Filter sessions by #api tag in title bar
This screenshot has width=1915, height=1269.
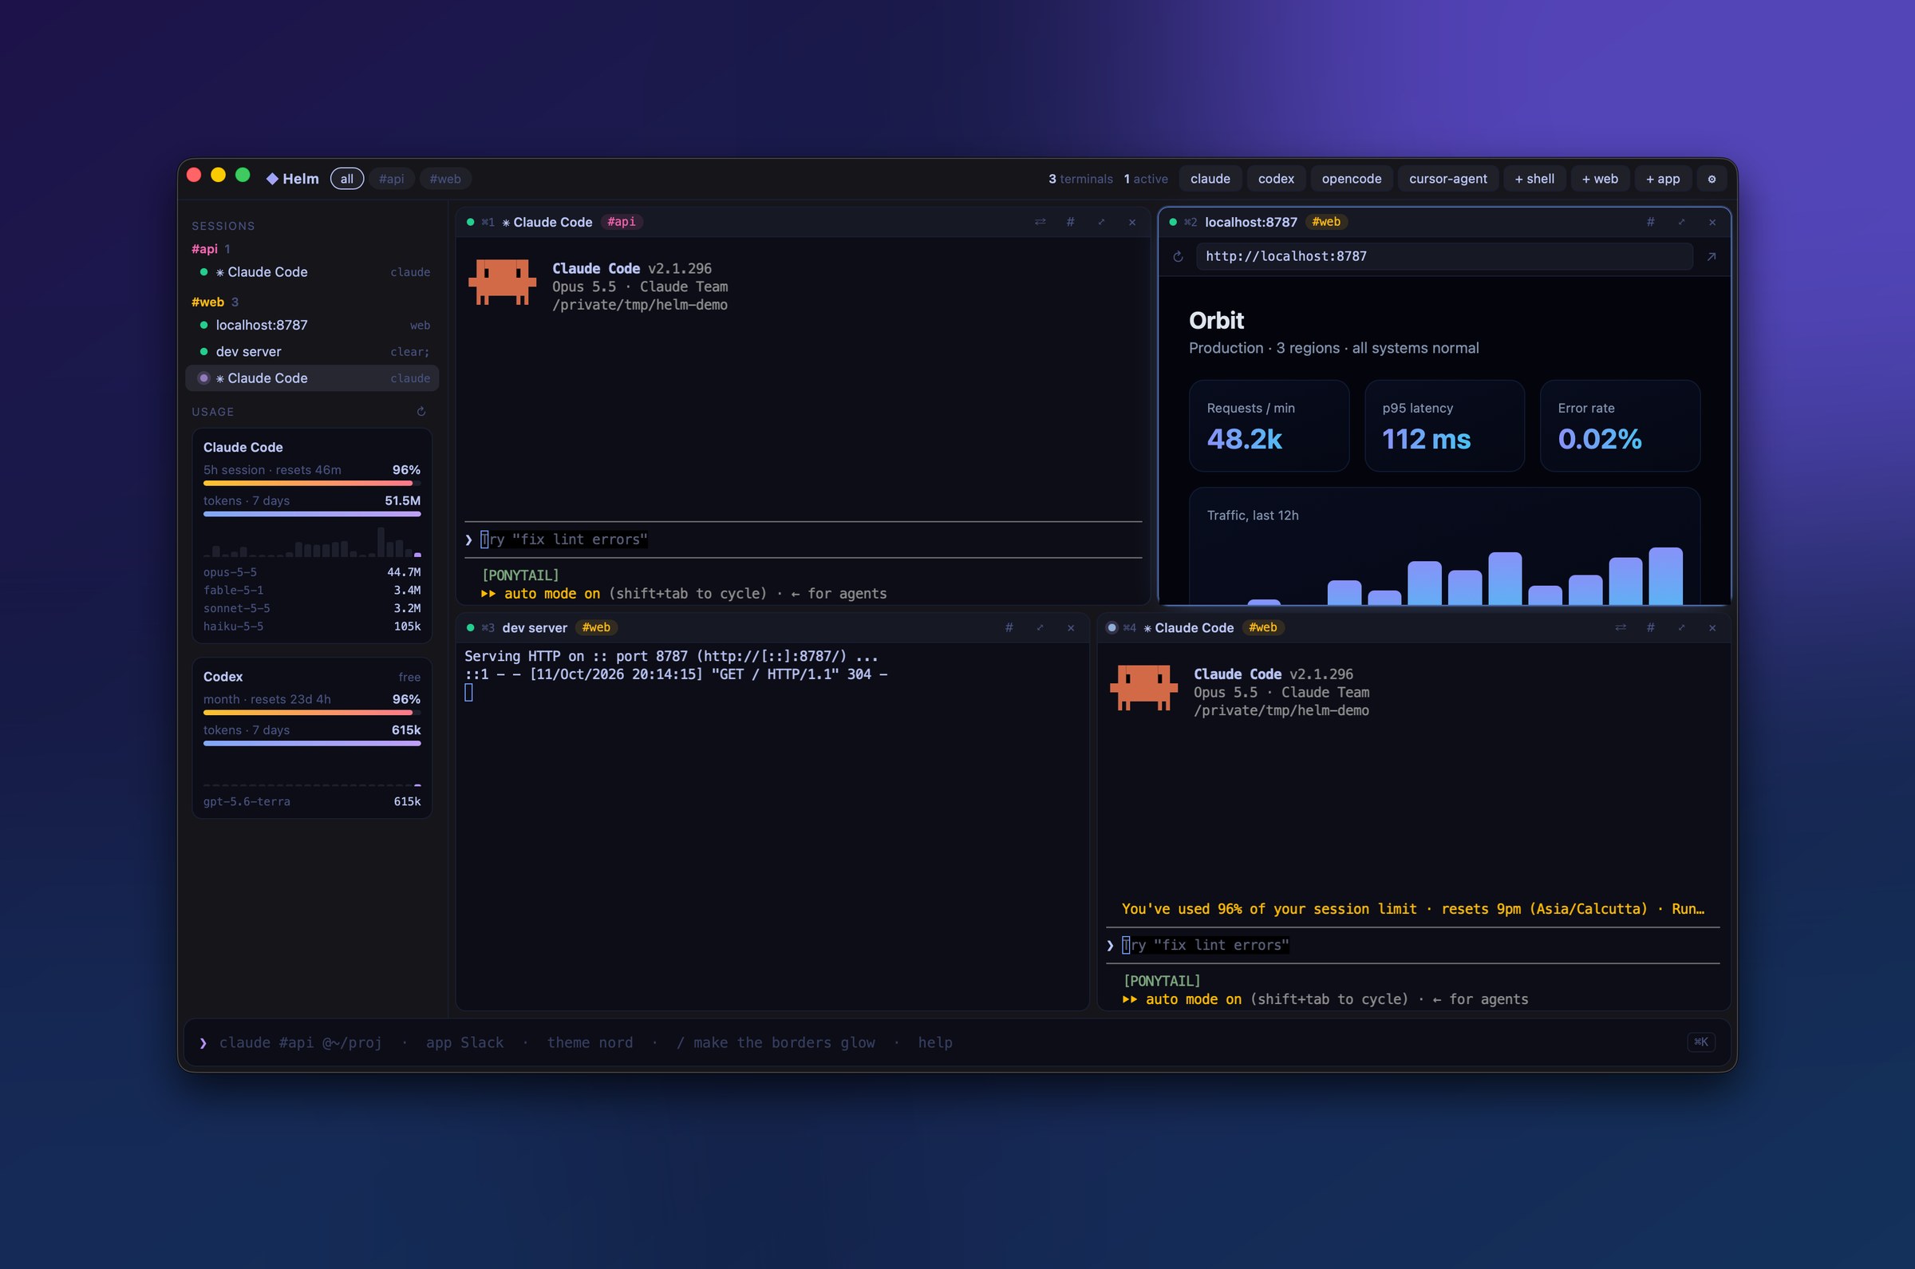[392, 179]
